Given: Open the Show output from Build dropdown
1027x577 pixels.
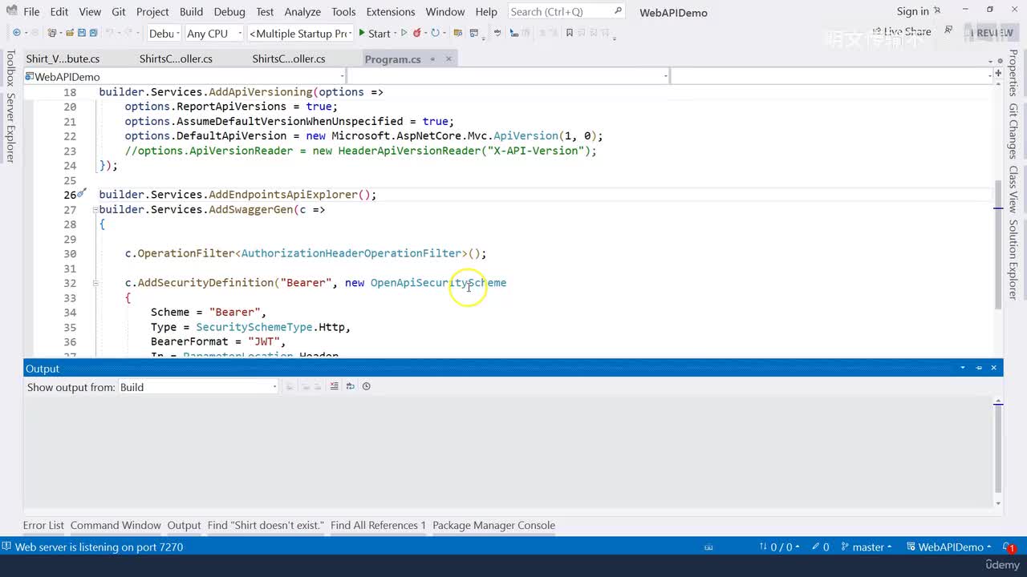Looking at the screenshot, I should pyautogui.click(x=197, y=387).
